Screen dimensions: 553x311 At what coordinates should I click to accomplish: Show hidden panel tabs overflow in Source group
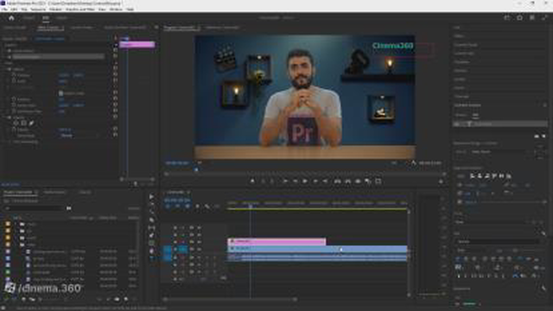(x=156, y=27)
